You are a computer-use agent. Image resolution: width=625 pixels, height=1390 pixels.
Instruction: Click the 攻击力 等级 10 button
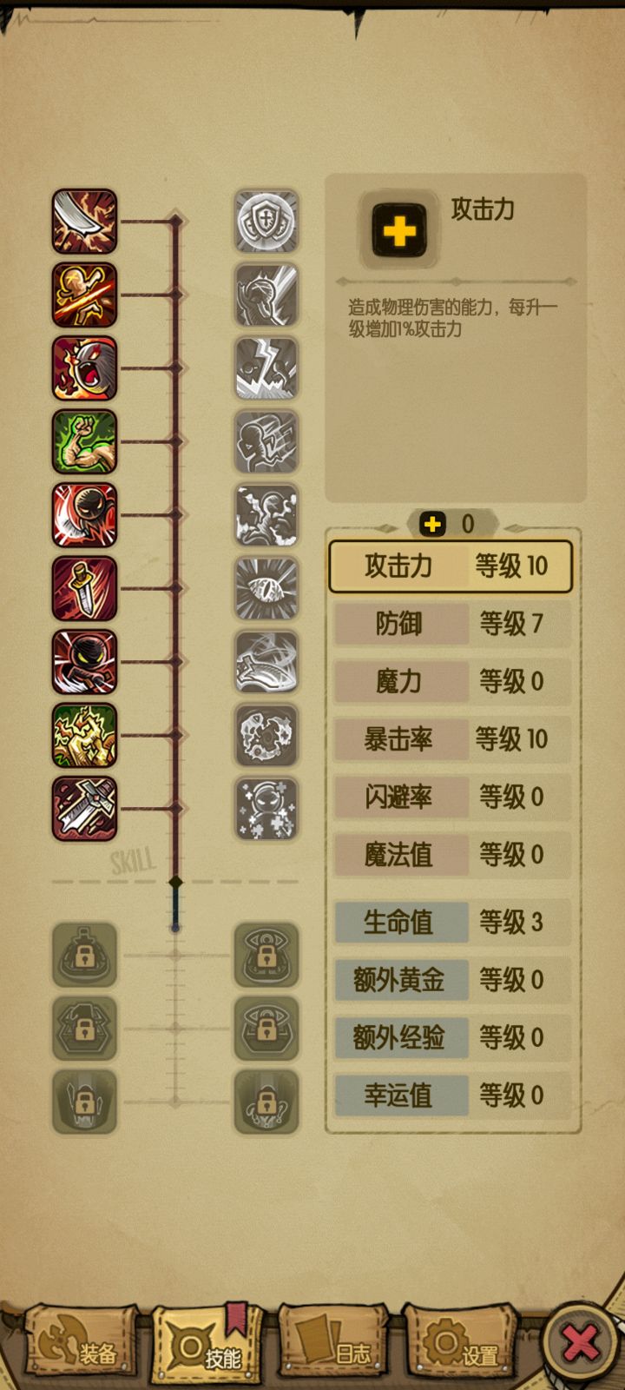pyautogui.click(x=451, y=566)
